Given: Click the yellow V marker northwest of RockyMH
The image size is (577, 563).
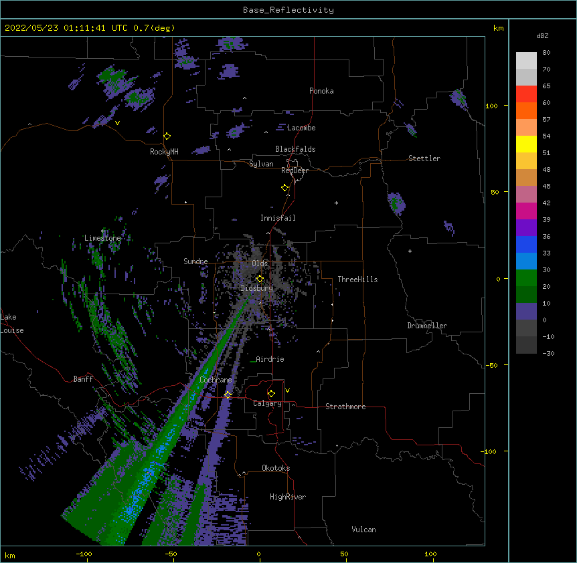Looking at the screenshot, I should coord(117,123).
